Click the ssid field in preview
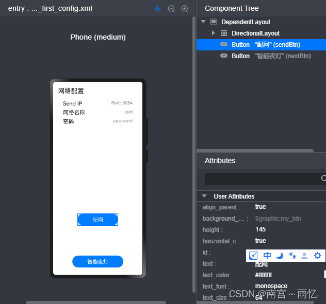Viewport: 326px width, 304px height. (128, 112)
